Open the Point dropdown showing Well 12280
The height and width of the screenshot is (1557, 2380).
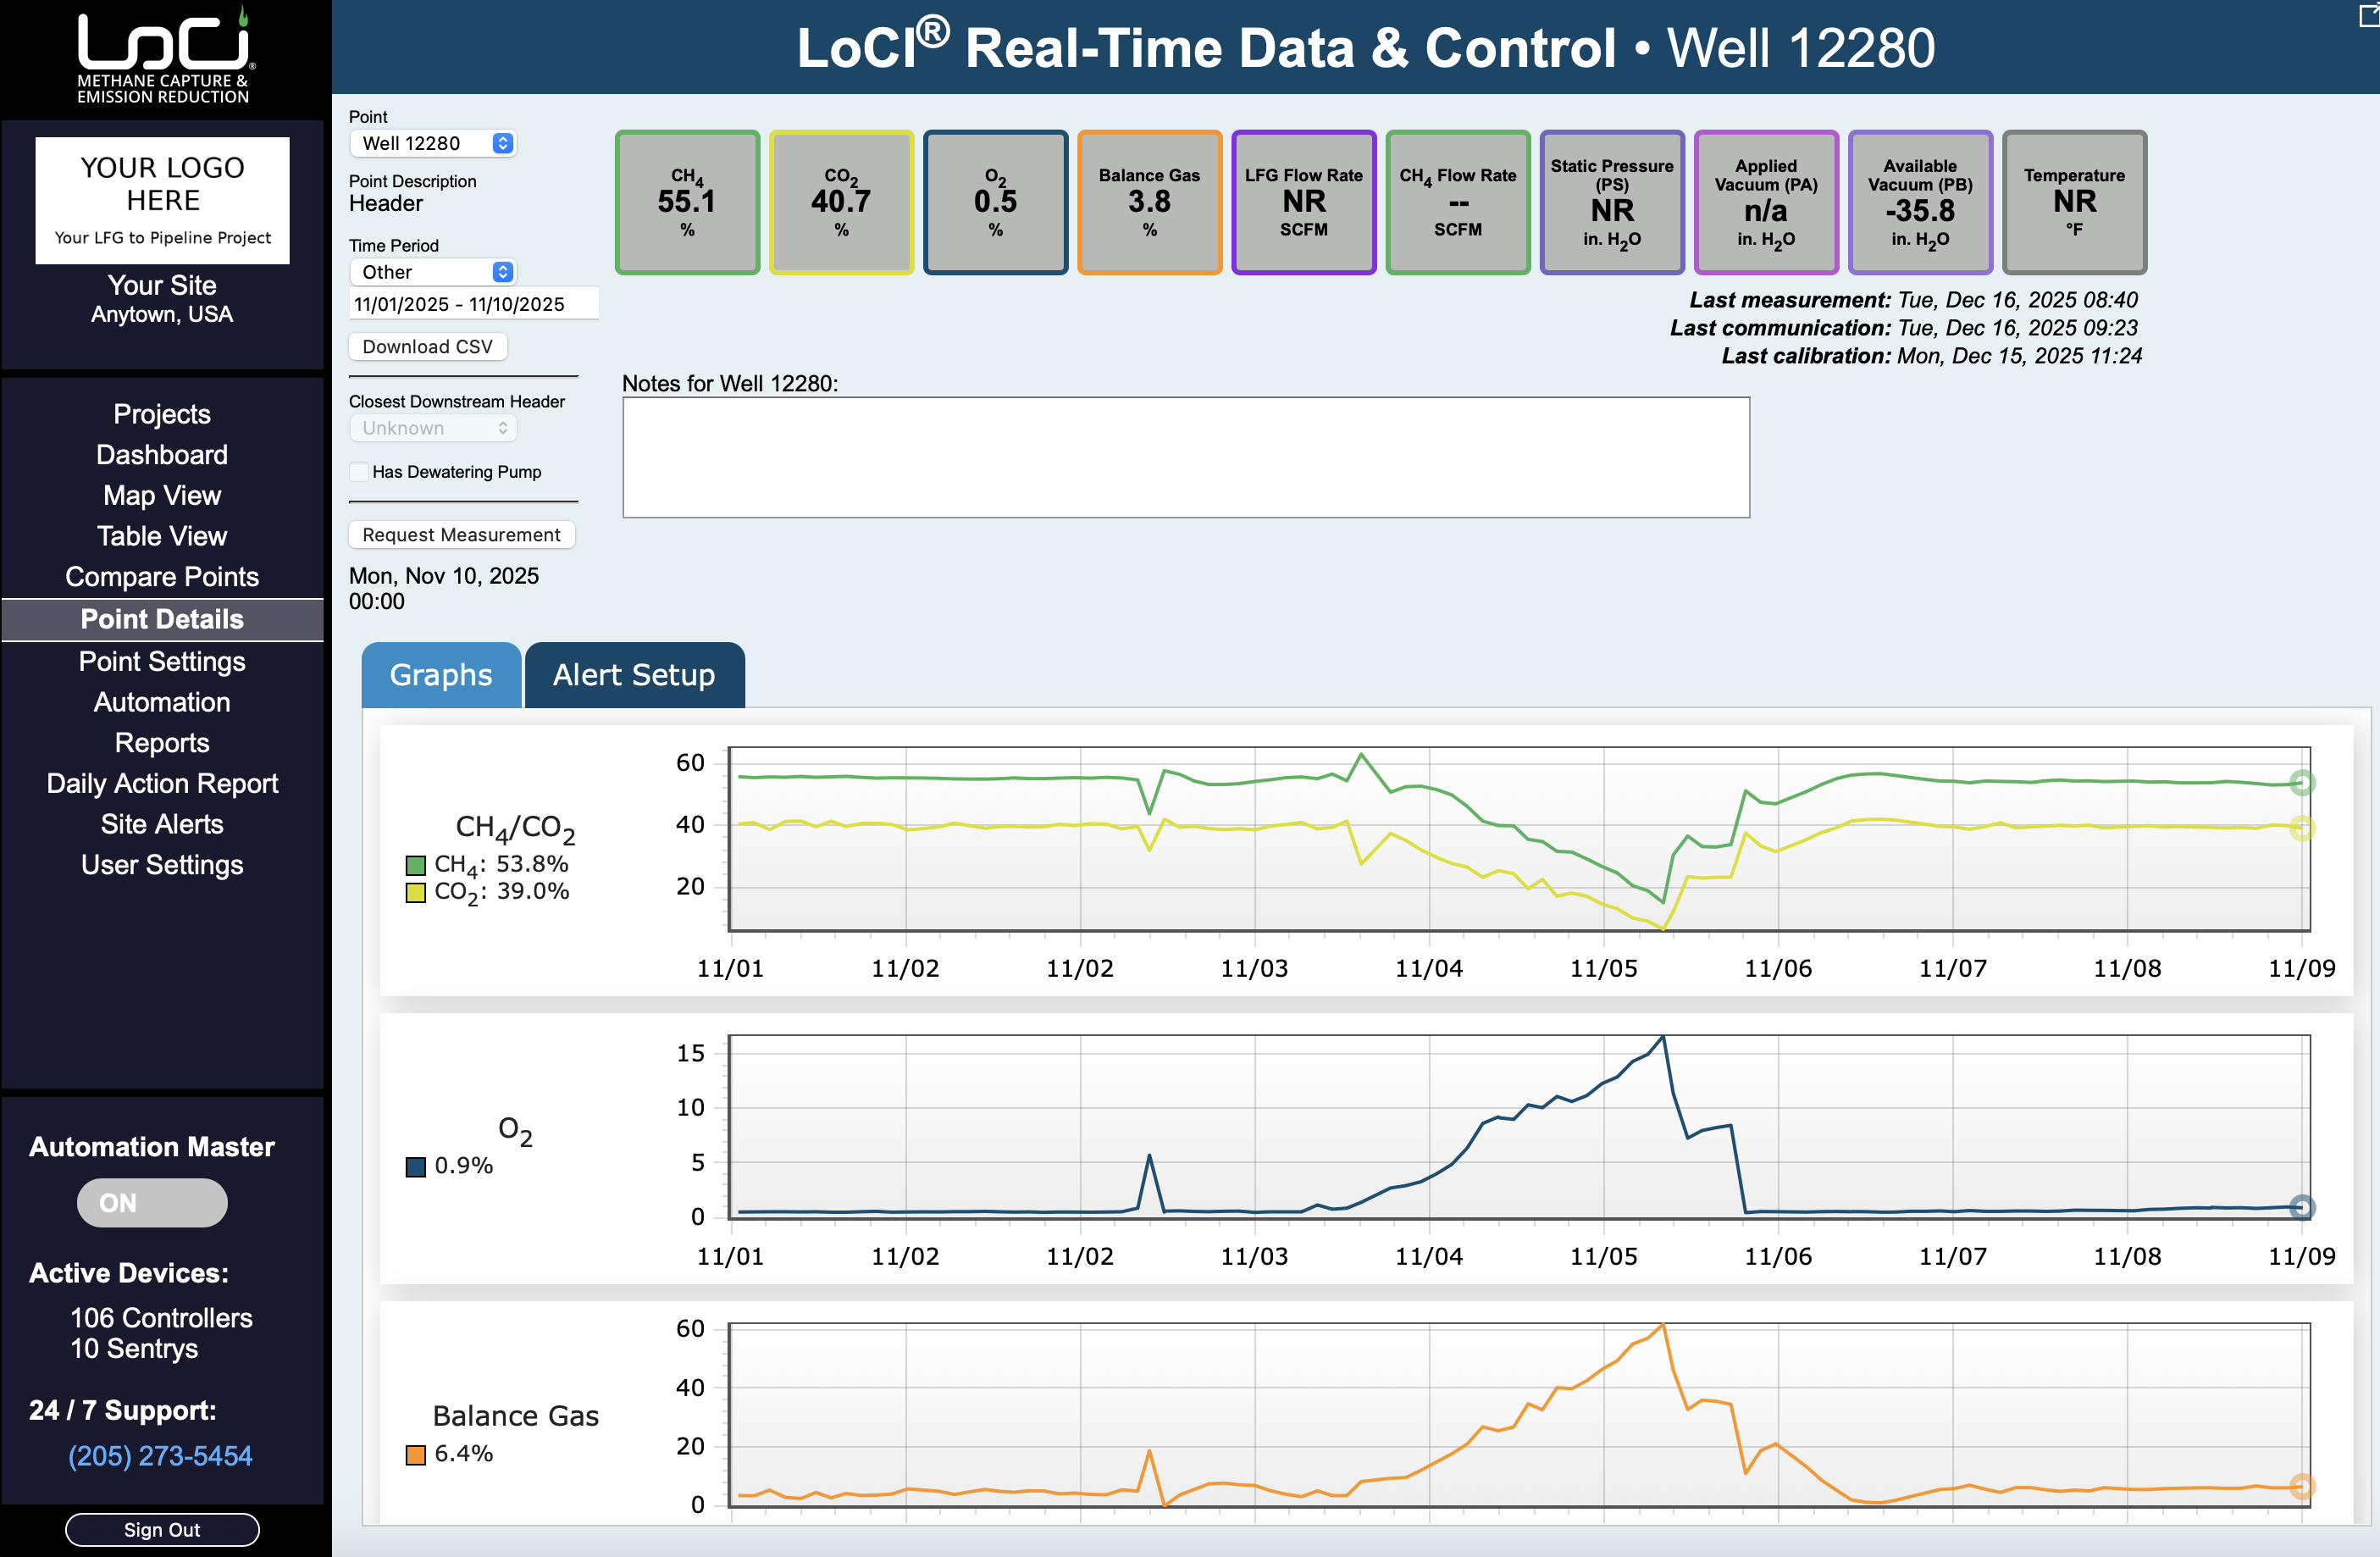[432, 143]
